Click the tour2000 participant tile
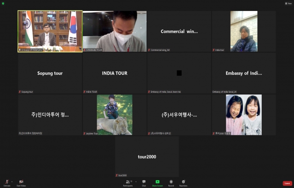 pos(147,156)
